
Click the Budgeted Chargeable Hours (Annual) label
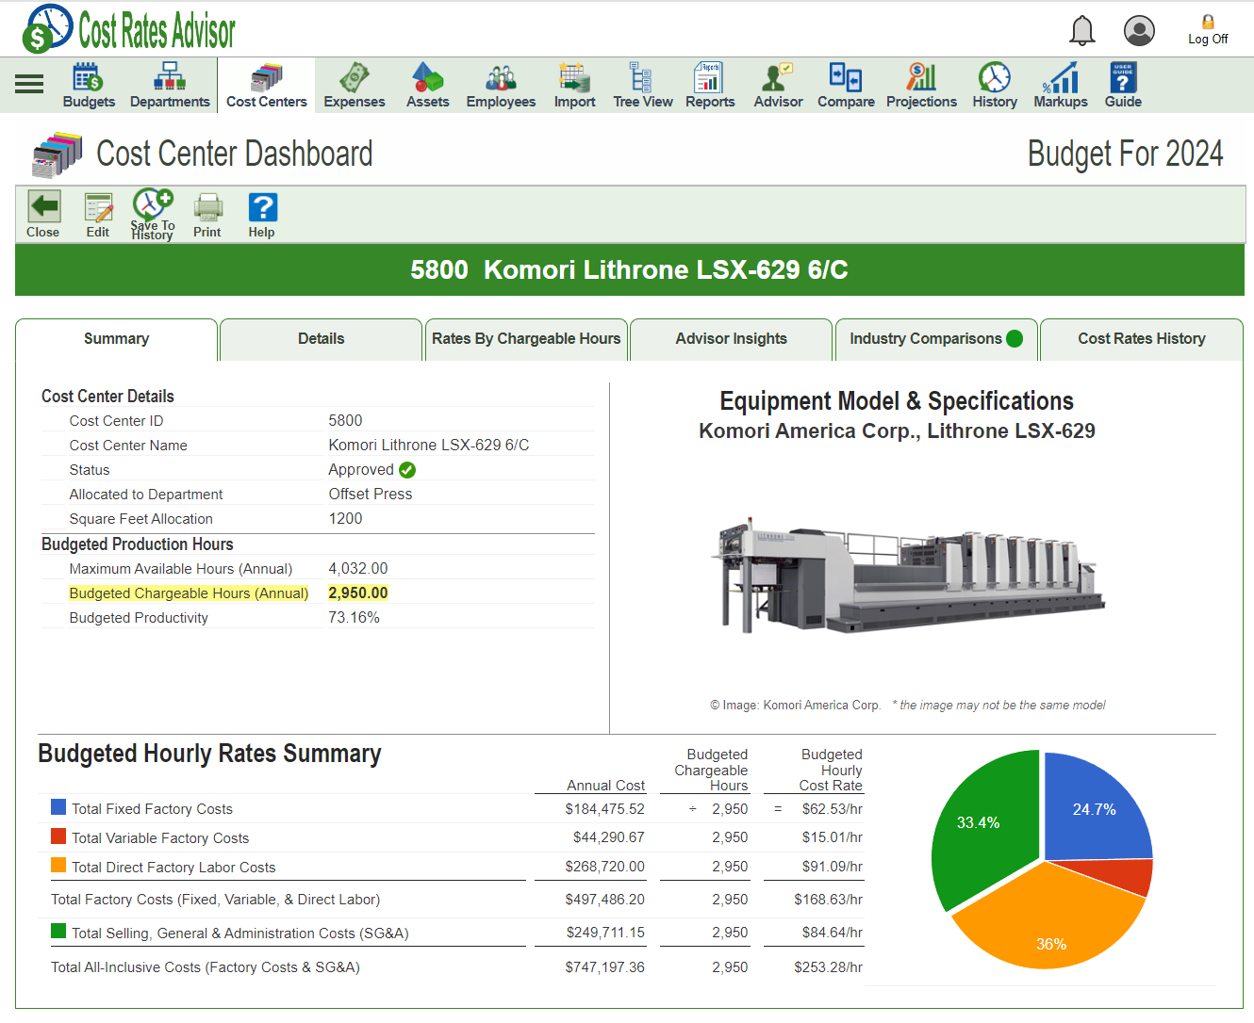coord(189,593)
